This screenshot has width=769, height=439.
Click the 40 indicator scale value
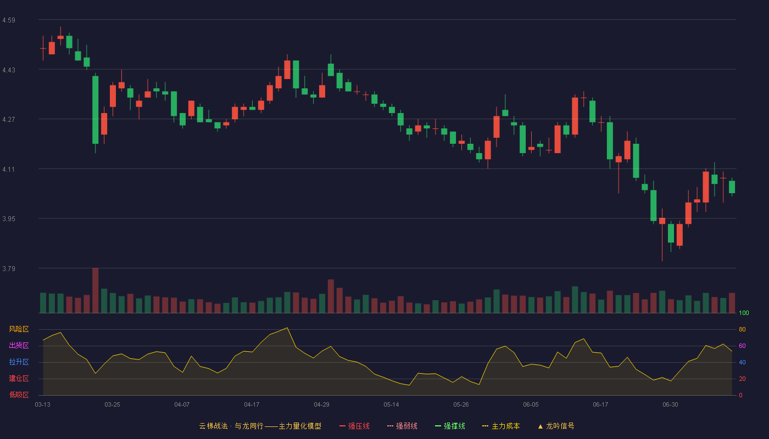(742, 362)
